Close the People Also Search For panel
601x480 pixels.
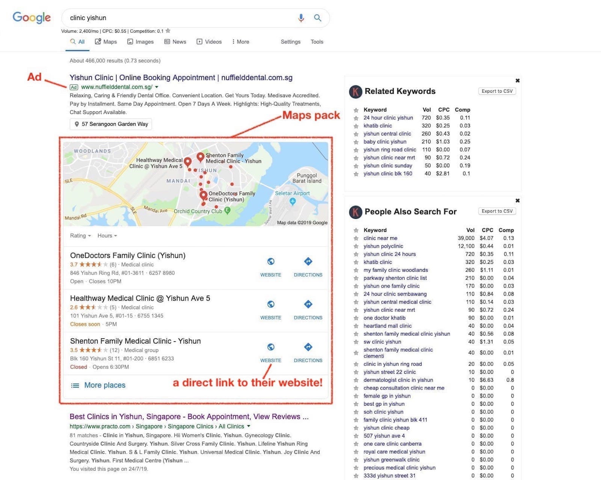click(x=518, y=200)
